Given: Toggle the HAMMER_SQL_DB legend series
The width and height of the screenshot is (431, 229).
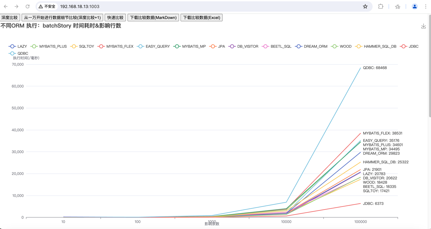Looking at the screenshot, I should [x=376, y=46].
